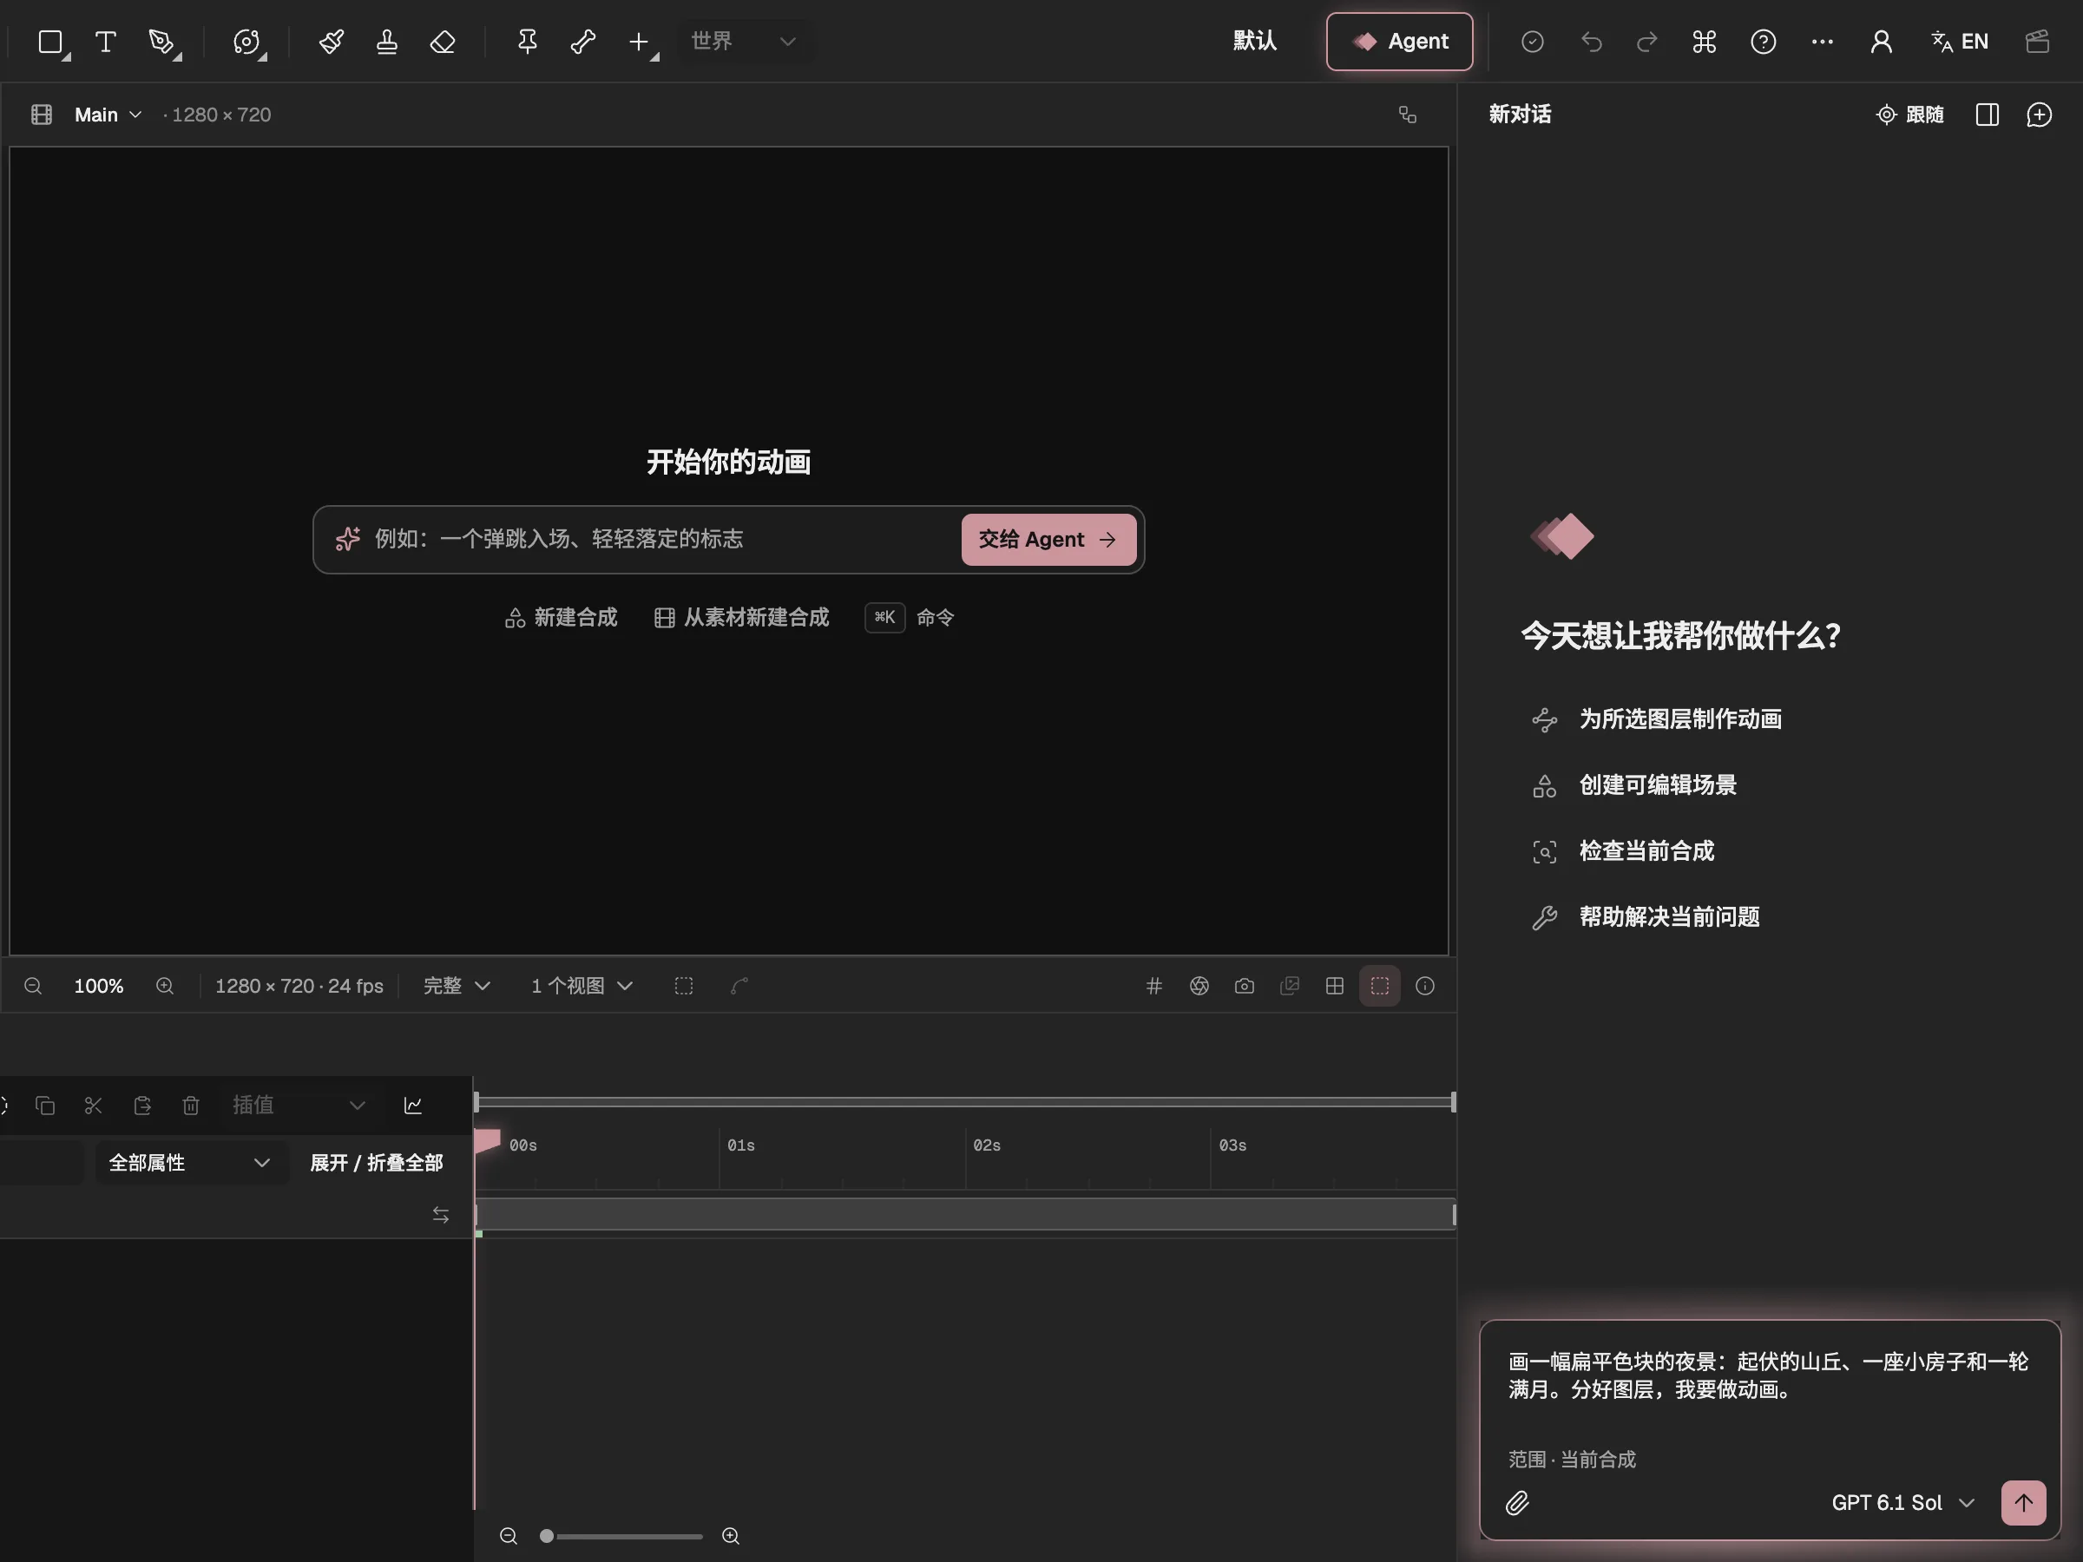Image resolution: width=2083 pixels, height=1562 pixels.
Task: Click the timeline zoom slider handle
Action: point(546,1536)
